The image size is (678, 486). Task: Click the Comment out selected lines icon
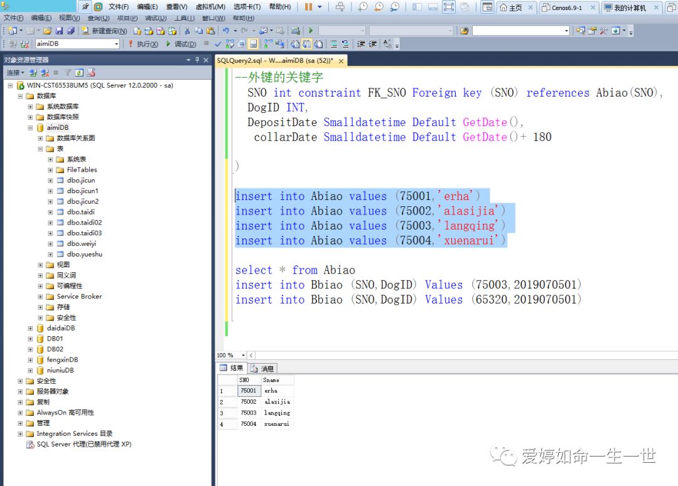[x=334, y=44]
